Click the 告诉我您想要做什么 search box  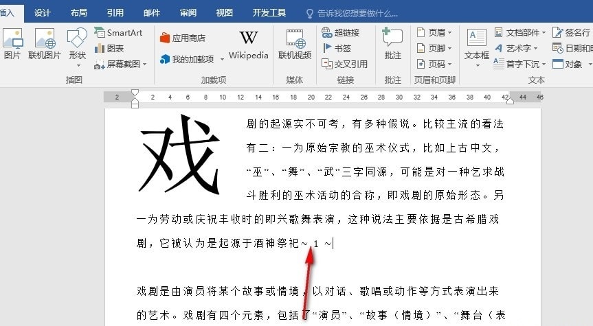point(358,14)
